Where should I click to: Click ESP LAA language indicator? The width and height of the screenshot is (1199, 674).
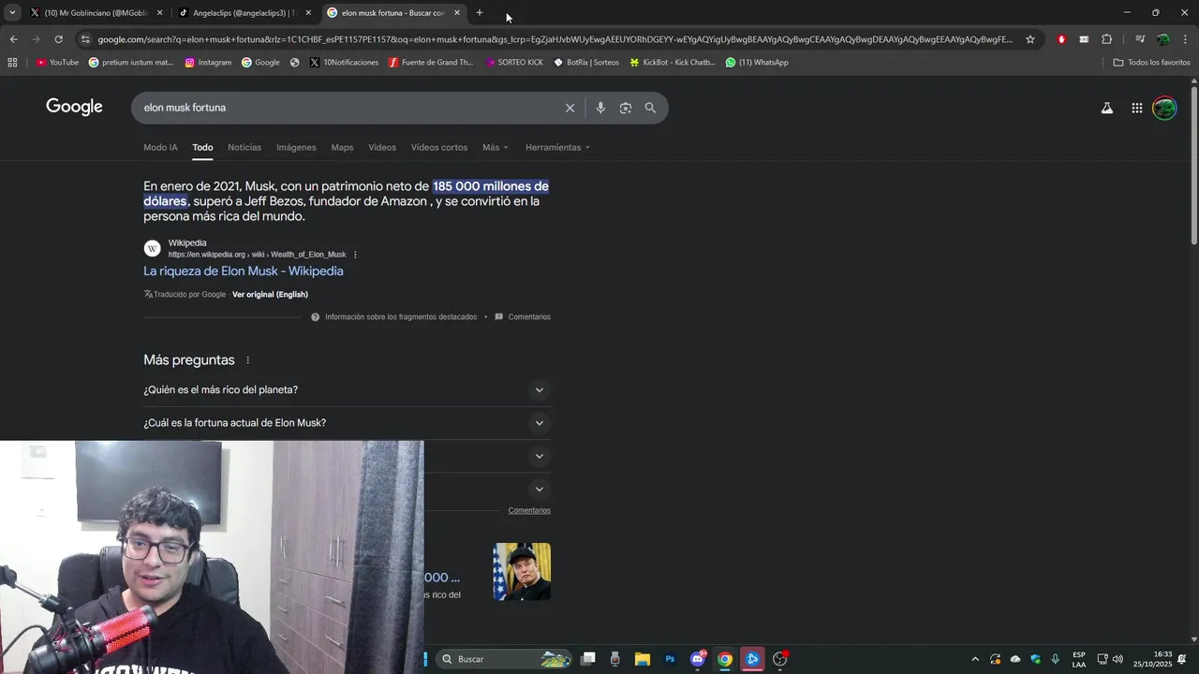pos(1079,659)
